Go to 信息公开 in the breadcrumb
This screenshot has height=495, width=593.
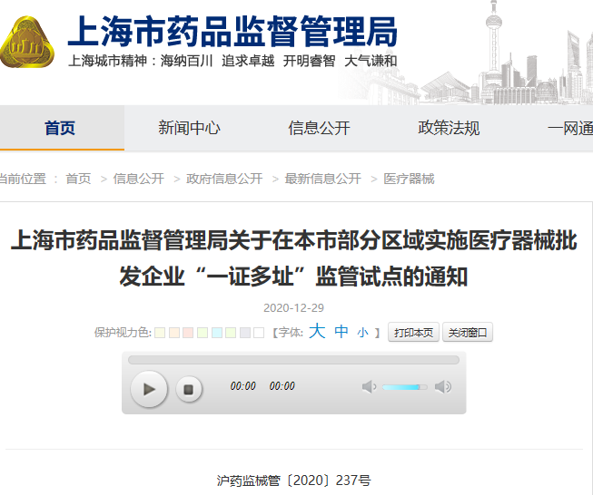pyautogui.click(x=138, y=179)
